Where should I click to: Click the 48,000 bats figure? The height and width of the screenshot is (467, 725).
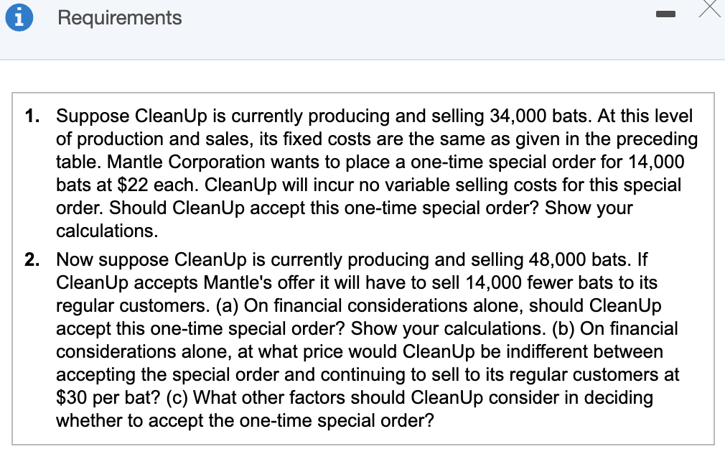coord(579,259)
